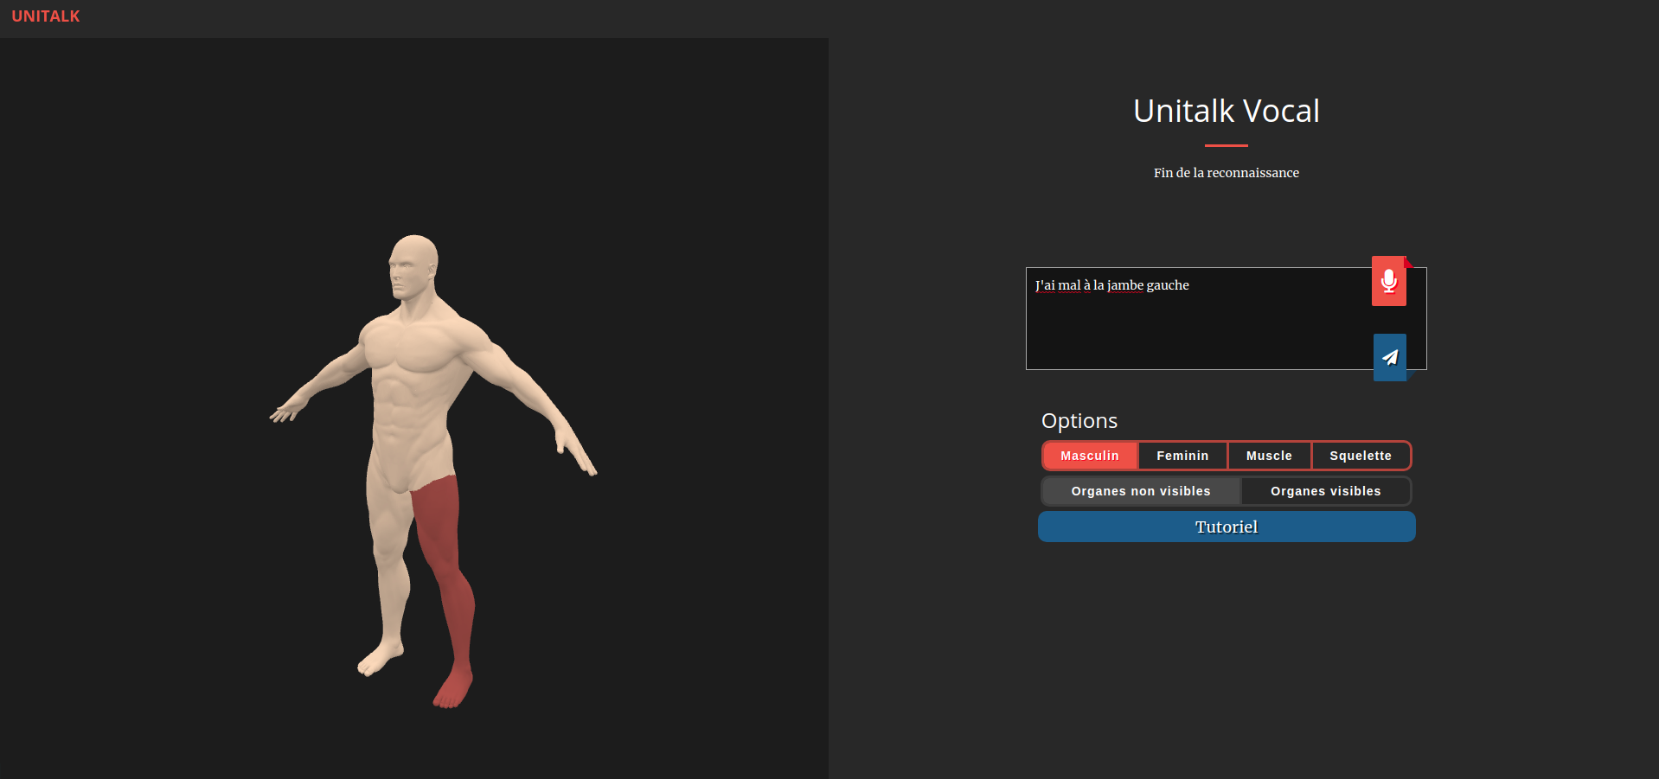Switch to the Squelette view
Viewport: 1659px width, 779px height.
1360,456
